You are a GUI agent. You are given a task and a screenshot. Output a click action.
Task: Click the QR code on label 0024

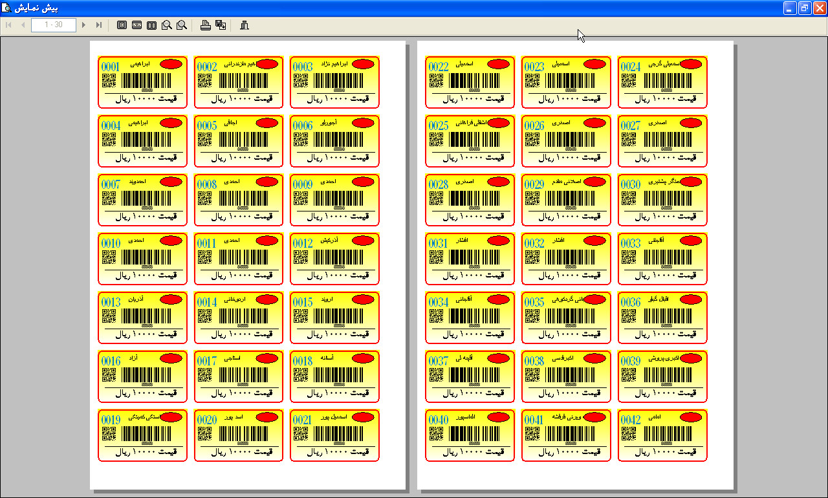(629, 80)
